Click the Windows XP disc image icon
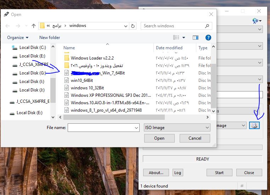The image size is (270, 195). point(67,95)
